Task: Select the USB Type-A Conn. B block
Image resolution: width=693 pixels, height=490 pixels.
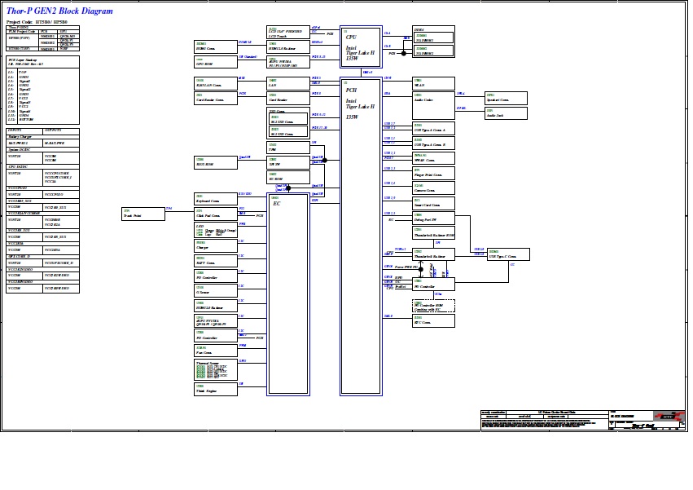Action: pyautogui.click(x=433, y=143)
